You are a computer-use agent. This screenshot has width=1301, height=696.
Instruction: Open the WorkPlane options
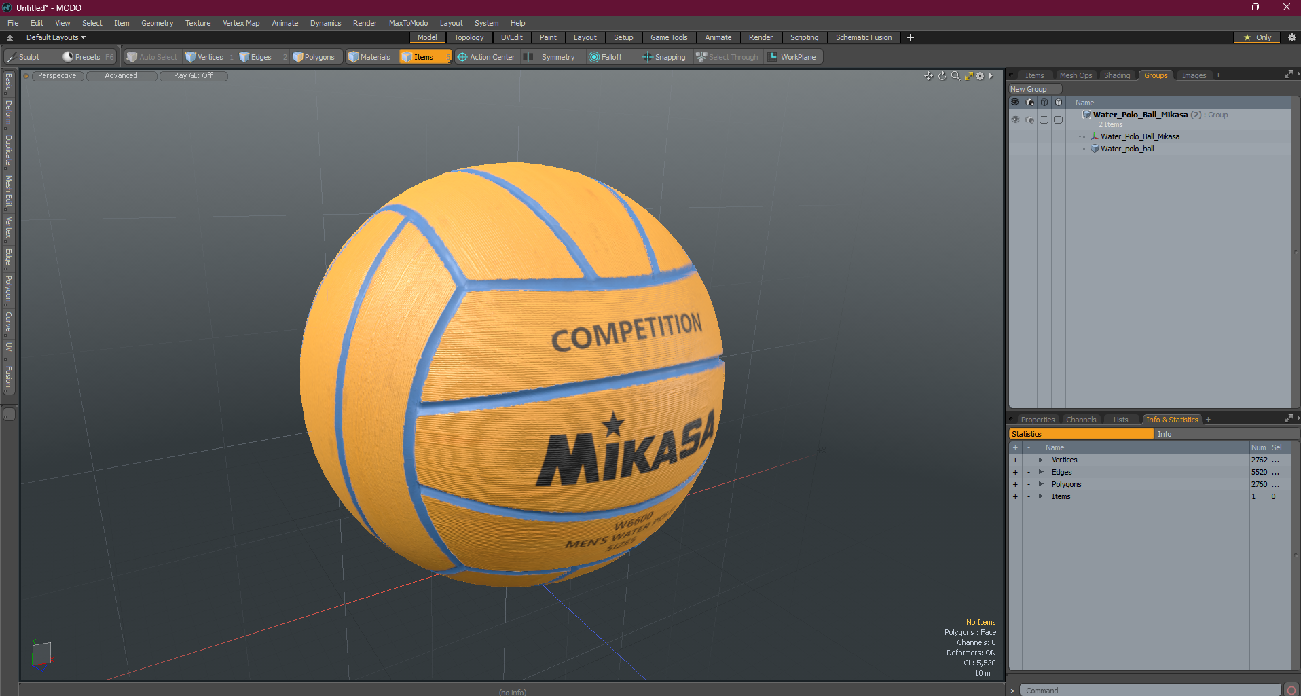793,57
